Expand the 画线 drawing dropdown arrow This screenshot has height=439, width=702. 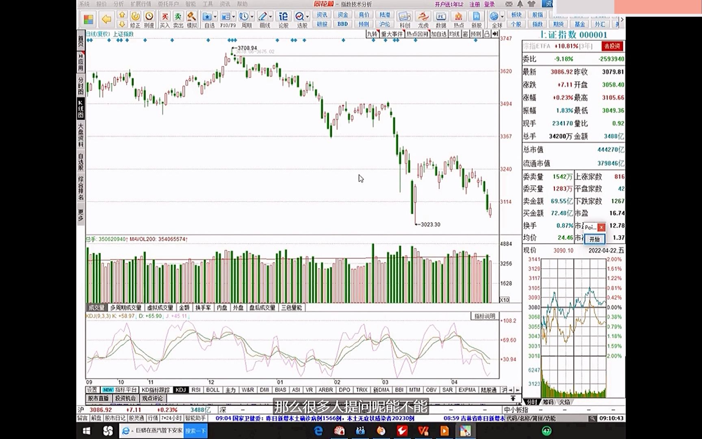[x=271, y=16]
